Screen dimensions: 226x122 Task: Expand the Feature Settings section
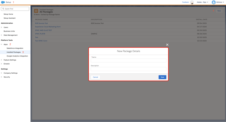(x=2, y=60)
